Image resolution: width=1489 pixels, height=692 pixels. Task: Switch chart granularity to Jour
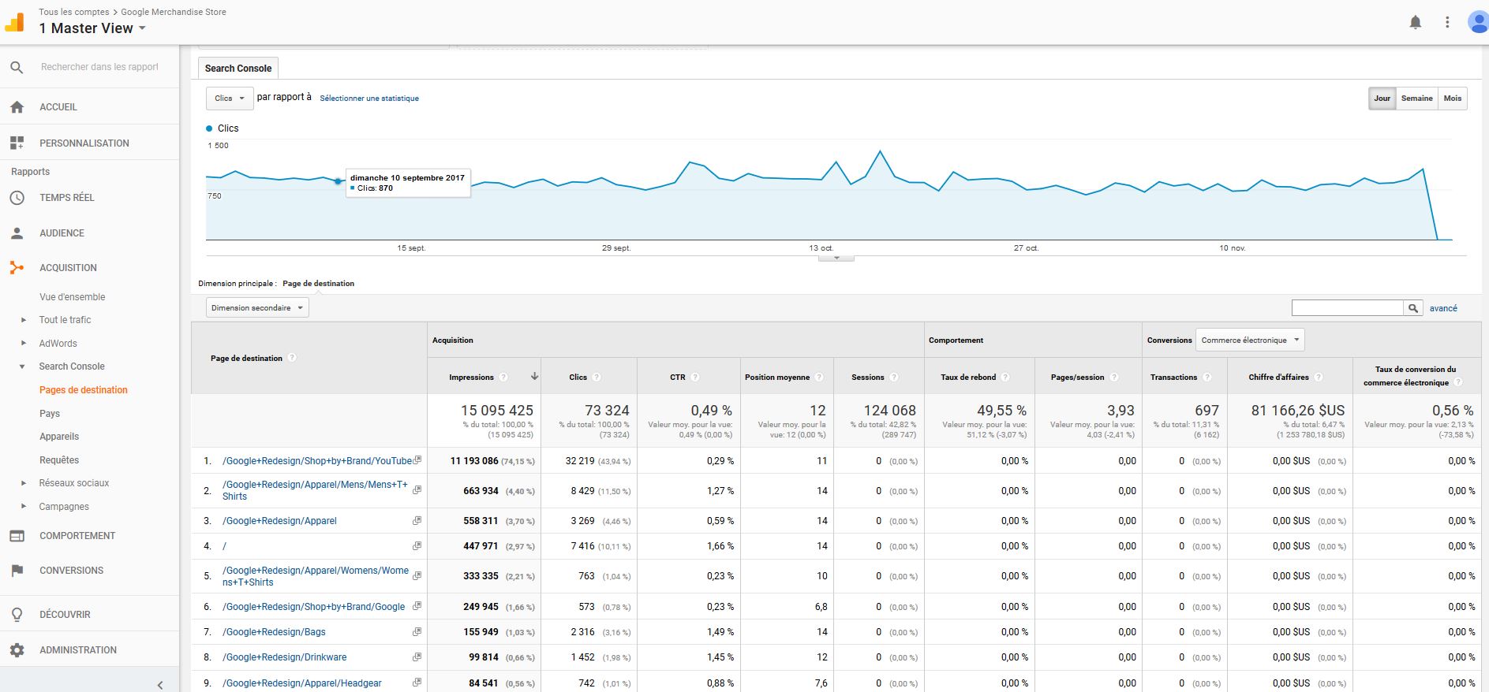point(1382,99)
